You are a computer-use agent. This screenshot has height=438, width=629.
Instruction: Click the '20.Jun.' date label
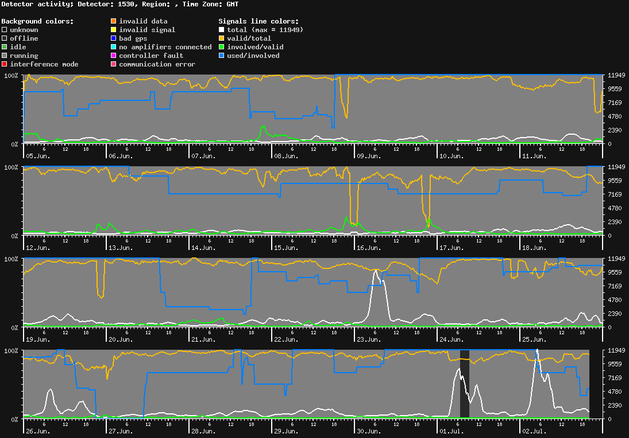point(121,339)
